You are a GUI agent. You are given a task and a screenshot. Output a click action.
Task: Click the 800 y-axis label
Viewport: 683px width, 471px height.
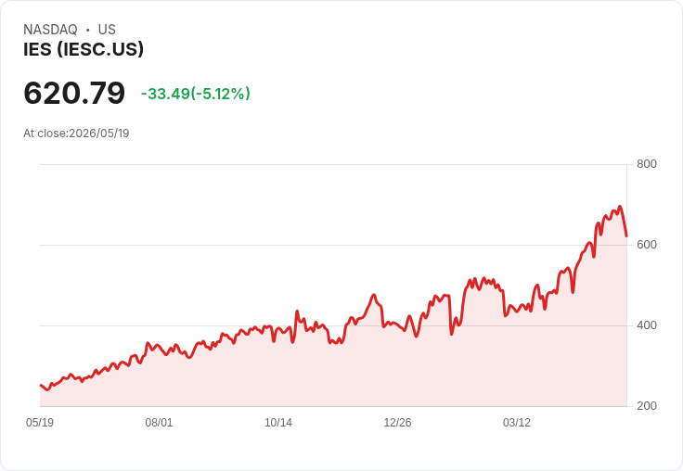point(647,164)
